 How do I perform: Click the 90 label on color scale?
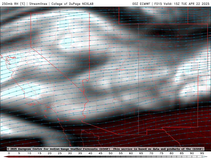192,153
